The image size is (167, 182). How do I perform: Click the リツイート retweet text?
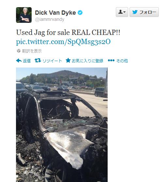(52, 61)
